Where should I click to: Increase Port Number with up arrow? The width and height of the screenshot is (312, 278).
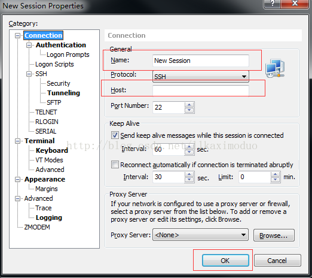pyautogui.click(x=189, y=105)
